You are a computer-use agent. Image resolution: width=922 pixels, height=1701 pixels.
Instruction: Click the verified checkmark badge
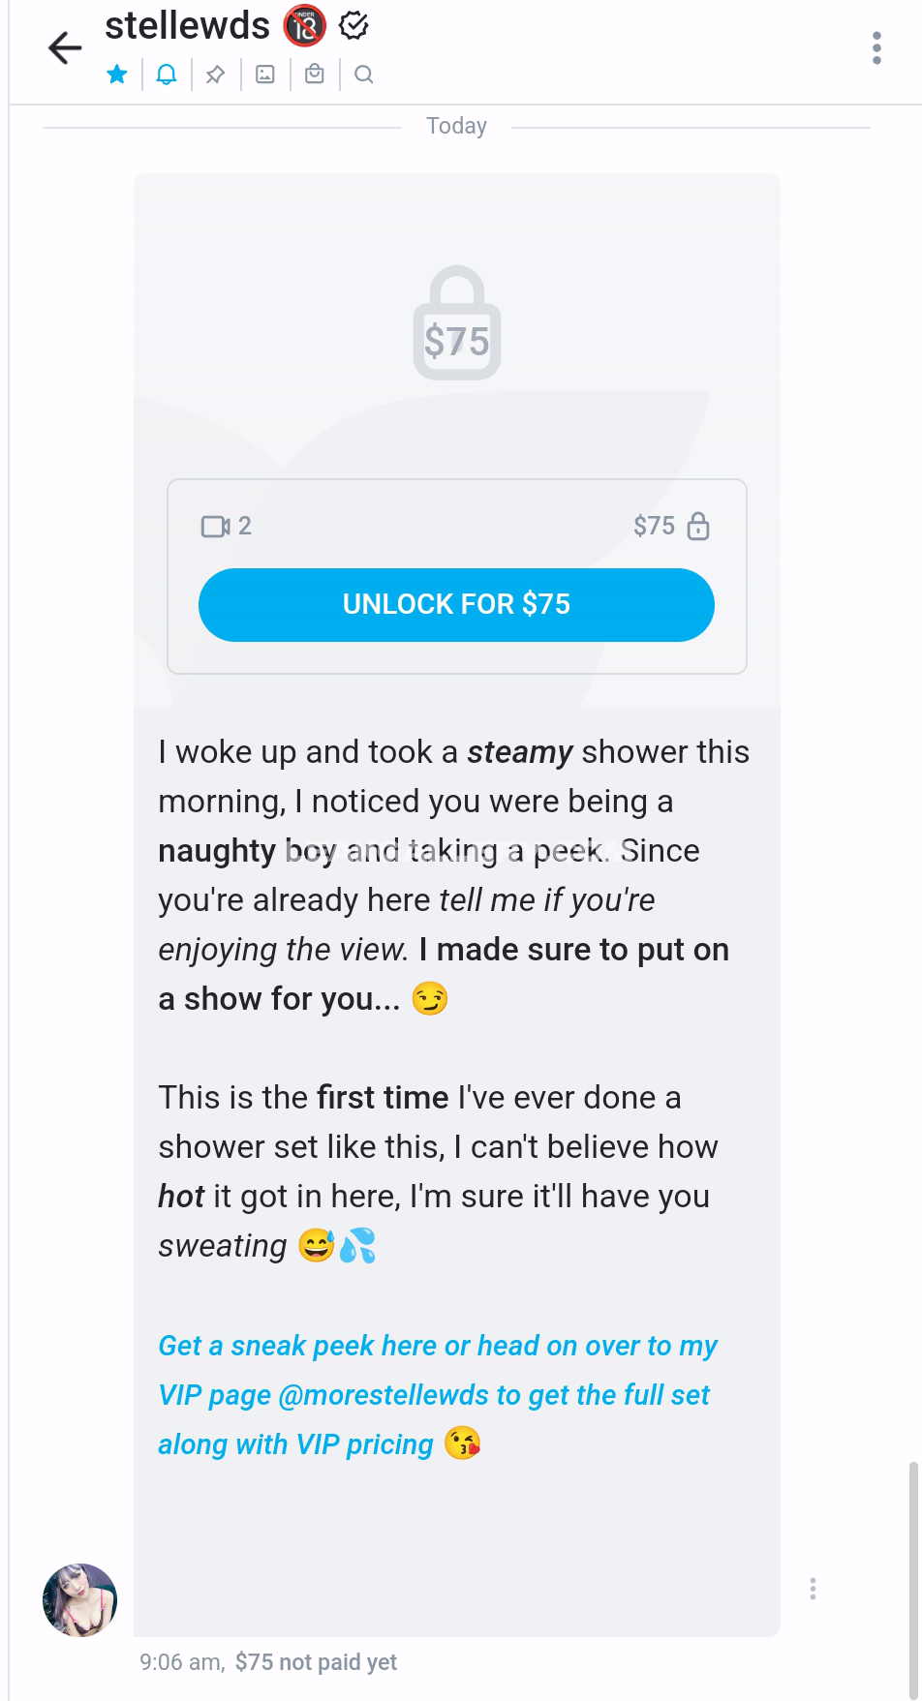[x=354, y=26]
